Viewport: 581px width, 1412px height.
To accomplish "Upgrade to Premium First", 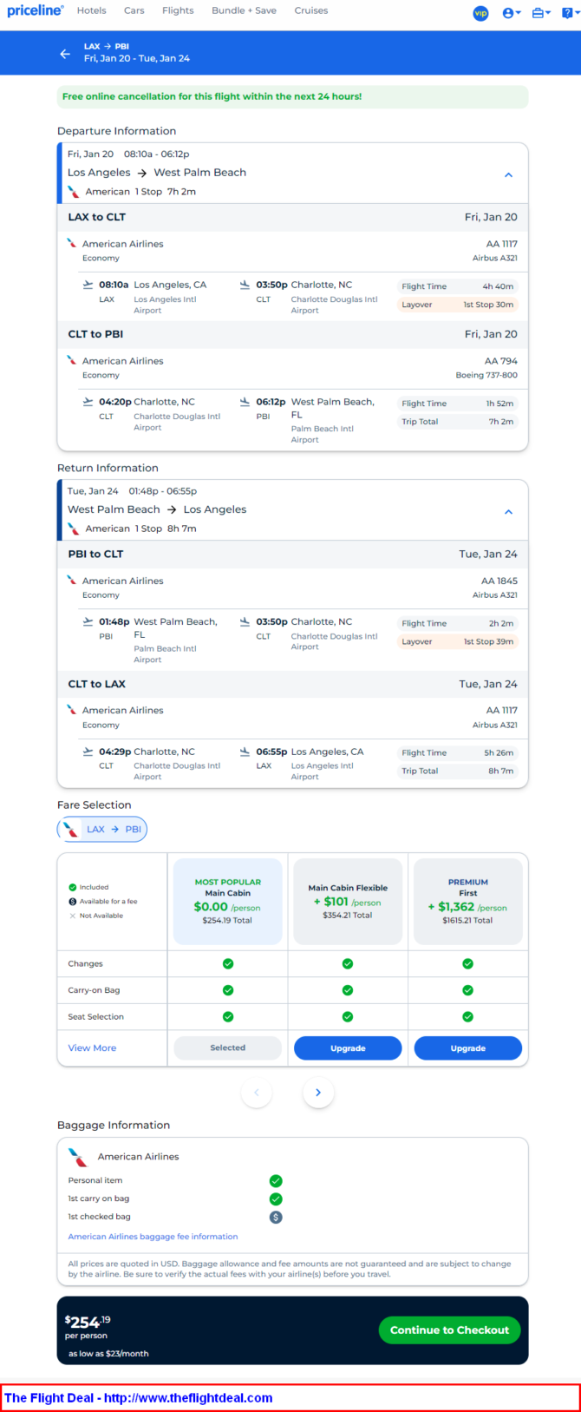I will click(468, 1048).
